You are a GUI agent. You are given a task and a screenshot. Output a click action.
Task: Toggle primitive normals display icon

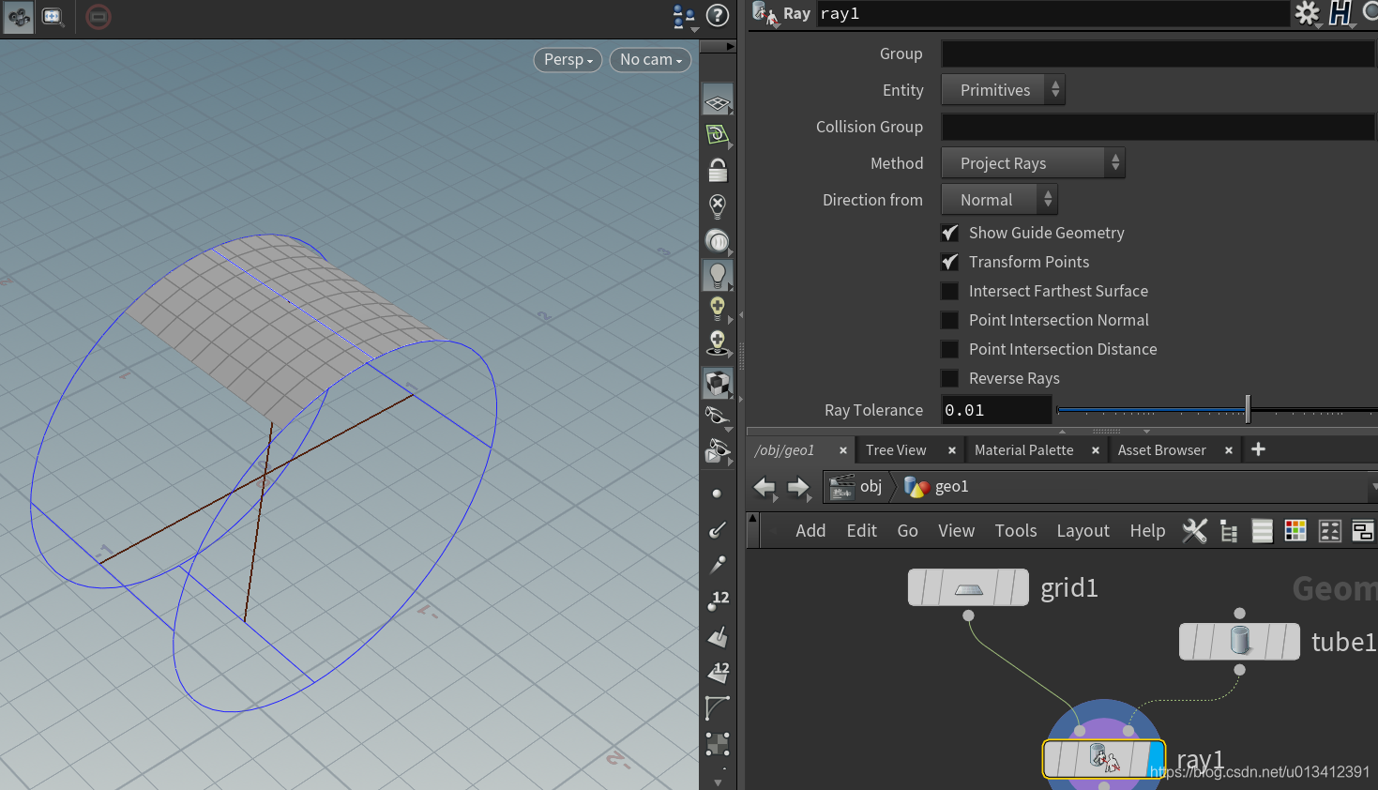pos(718,638)
